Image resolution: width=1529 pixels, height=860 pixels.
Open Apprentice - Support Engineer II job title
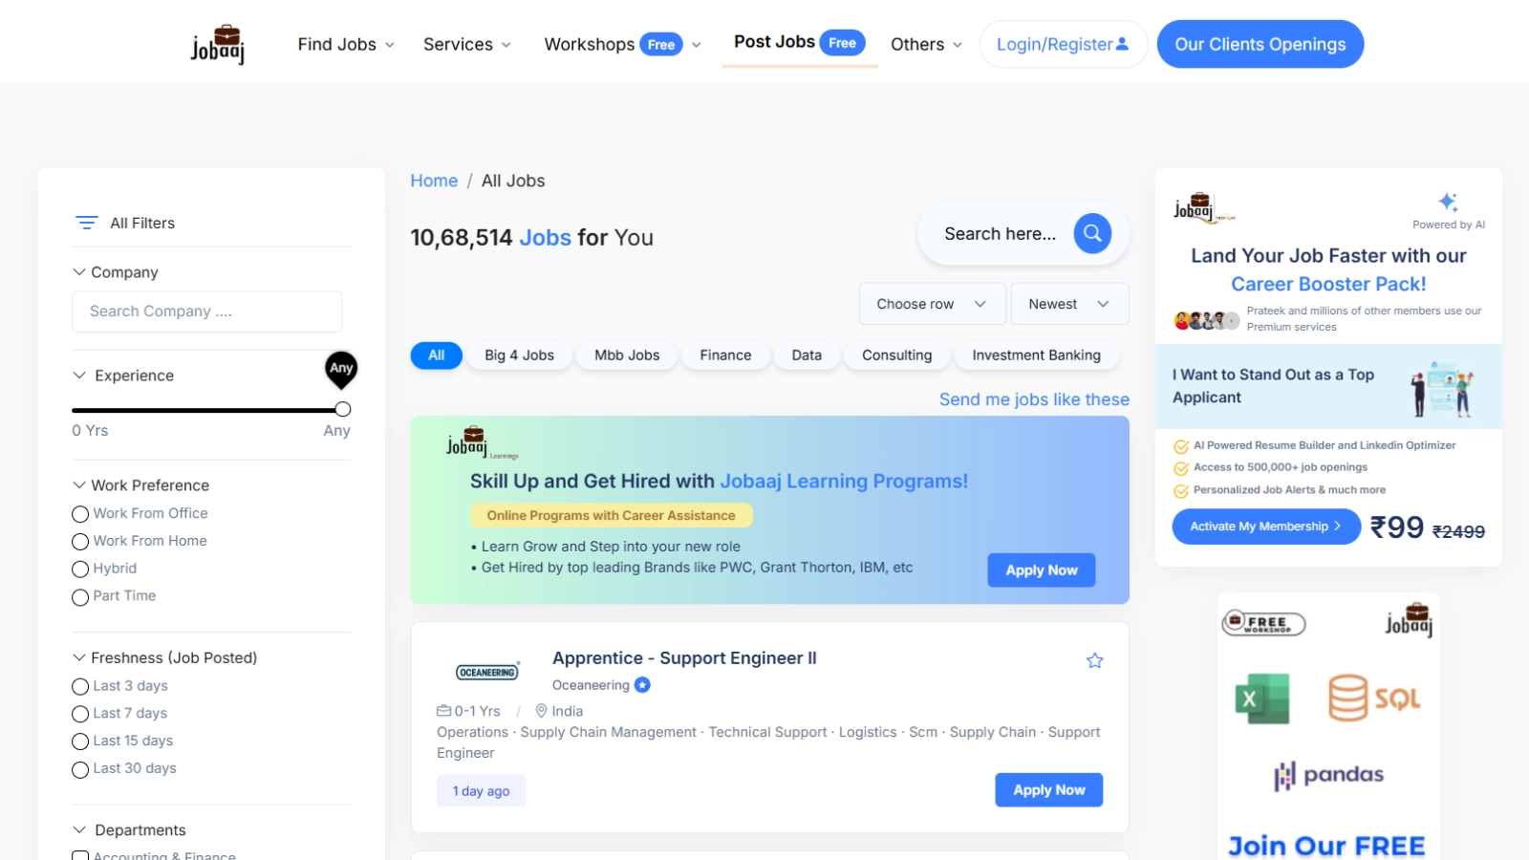684,658
